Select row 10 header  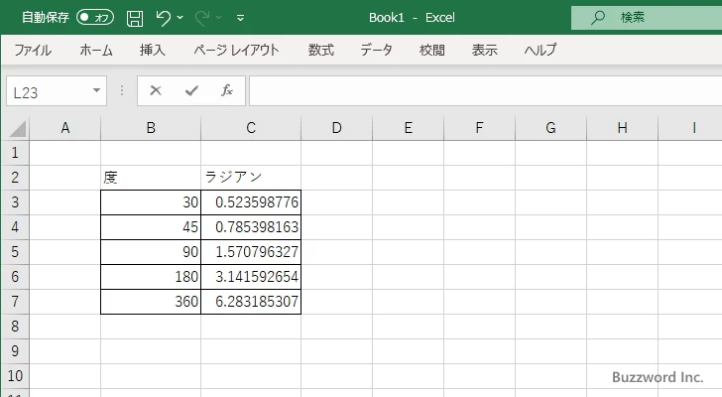(x=15, y=376)
